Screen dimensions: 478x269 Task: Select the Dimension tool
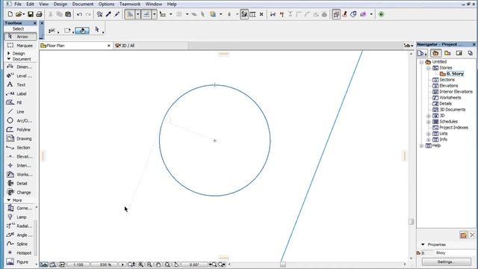click(x=21, y=67)
